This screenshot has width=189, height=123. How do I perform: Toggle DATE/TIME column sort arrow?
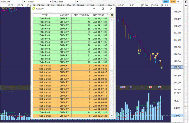pos(108,15)
